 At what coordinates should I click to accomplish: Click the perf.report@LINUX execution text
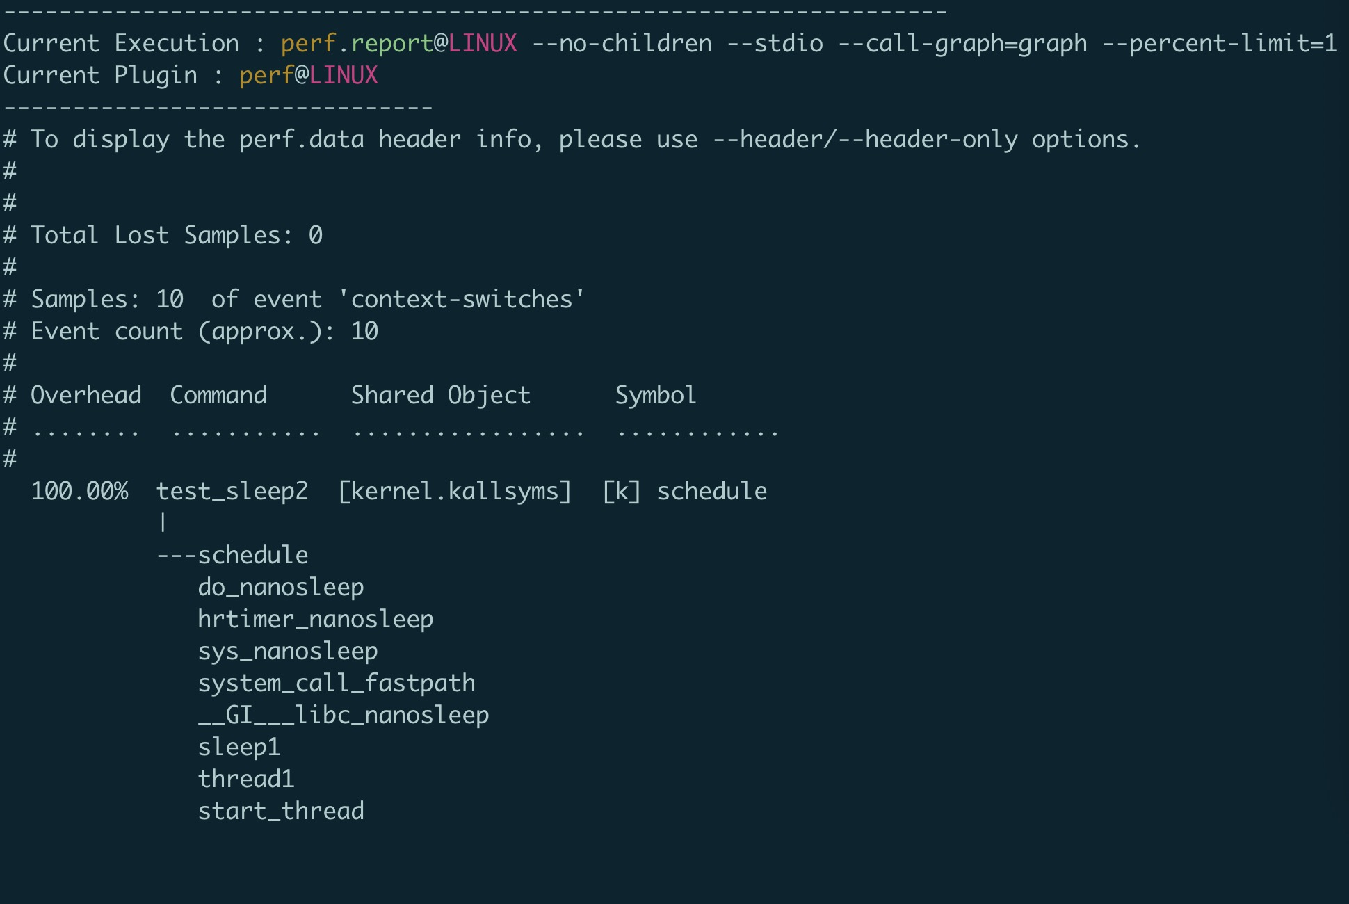pyautogui.click(x=399, y=43)
